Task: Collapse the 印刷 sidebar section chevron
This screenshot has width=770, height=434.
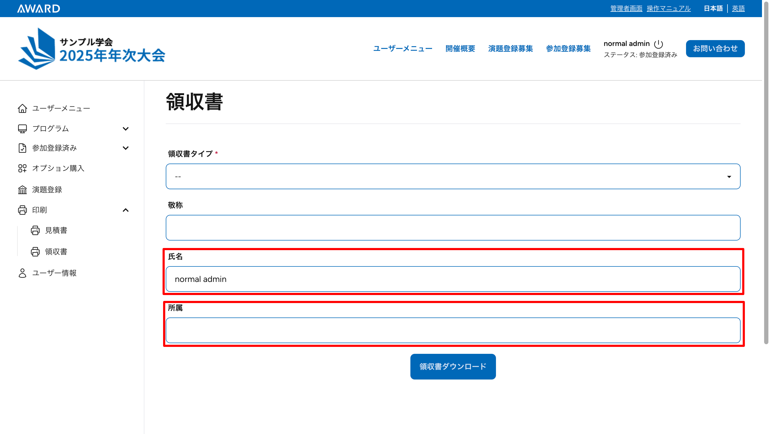Action: 126,210
